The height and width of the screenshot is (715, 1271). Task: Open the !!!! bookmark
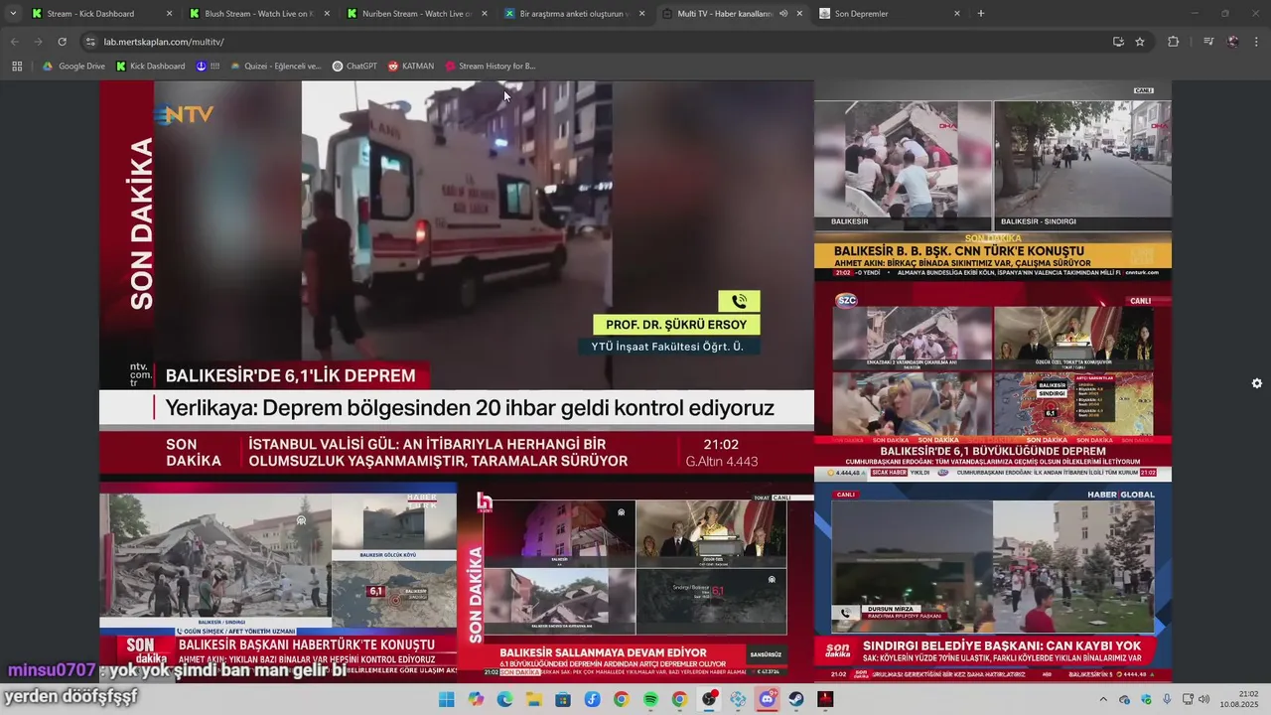coord(208,67)
